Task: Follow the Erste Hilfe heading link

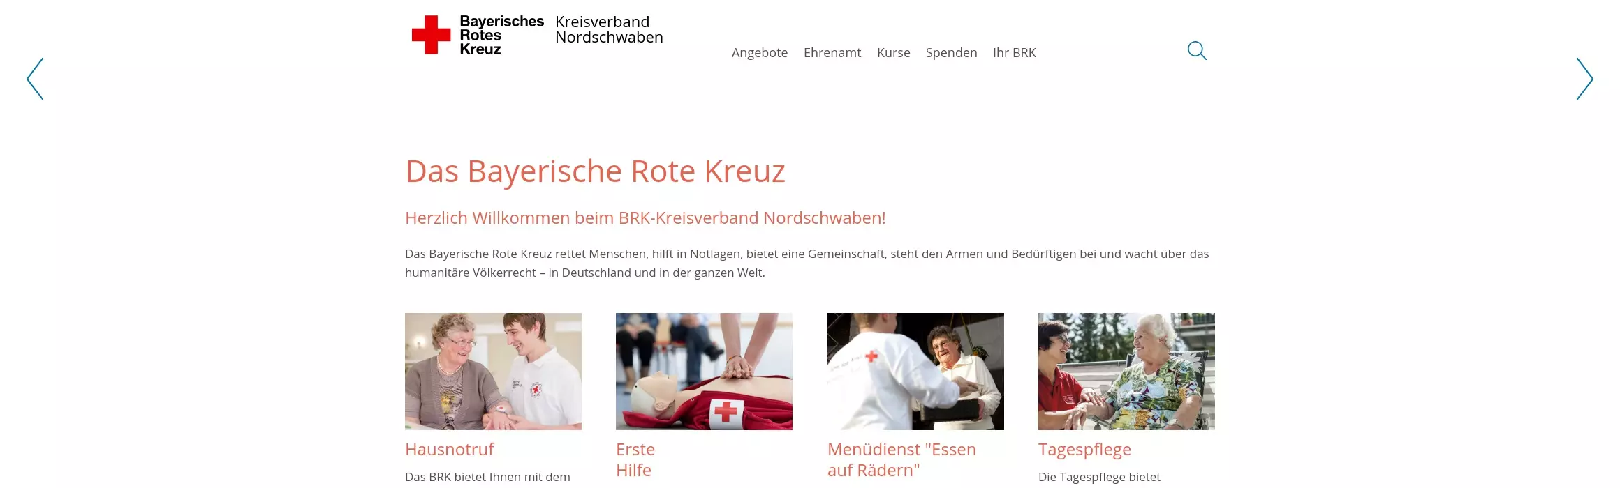Action: pos(635,460)
